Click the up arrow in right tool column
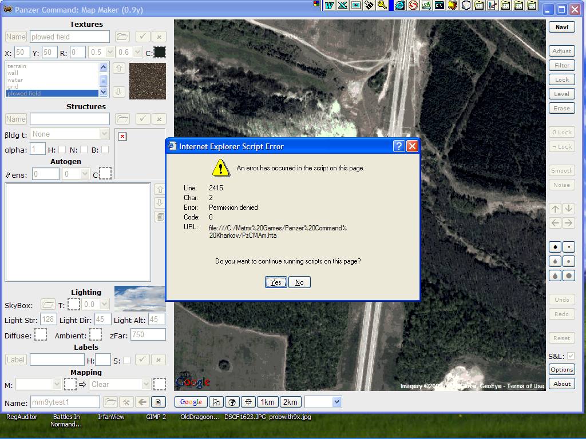 (555, 209)
